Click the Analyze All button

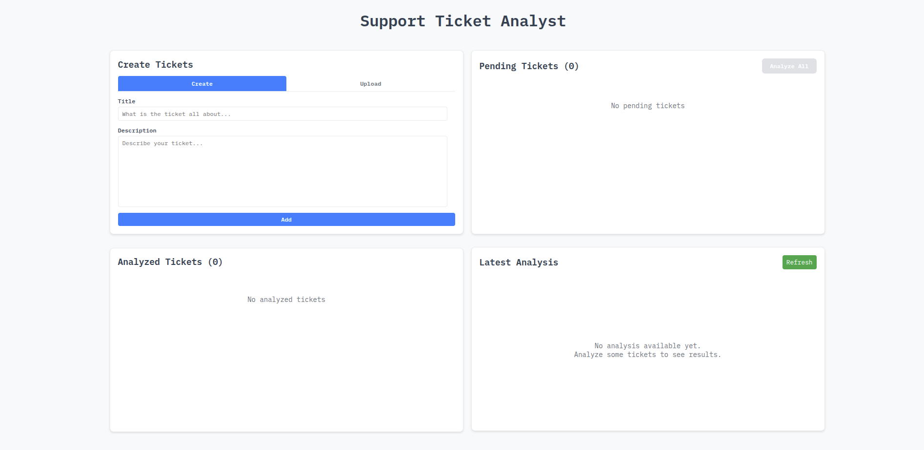point(789,66)
